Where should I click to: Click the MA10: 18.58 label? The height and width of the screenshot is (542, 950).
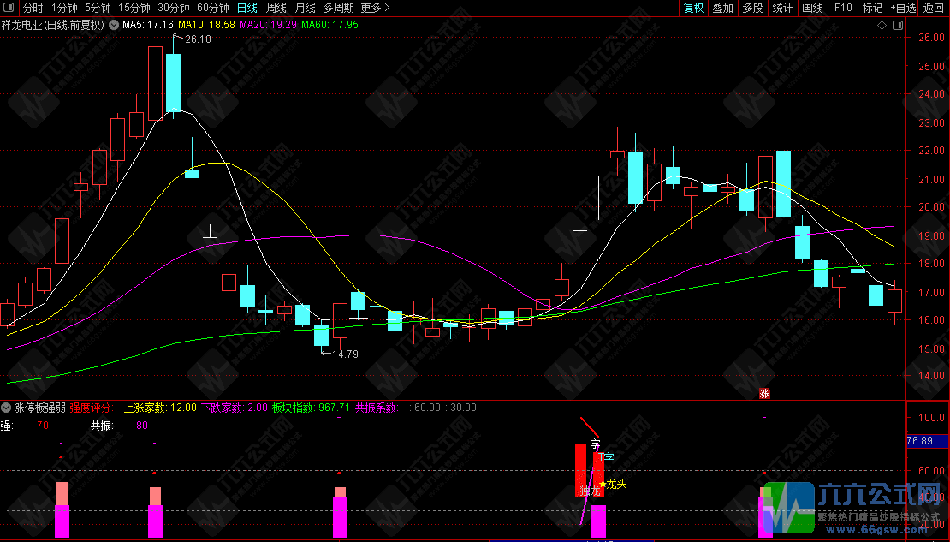point(206,25)
